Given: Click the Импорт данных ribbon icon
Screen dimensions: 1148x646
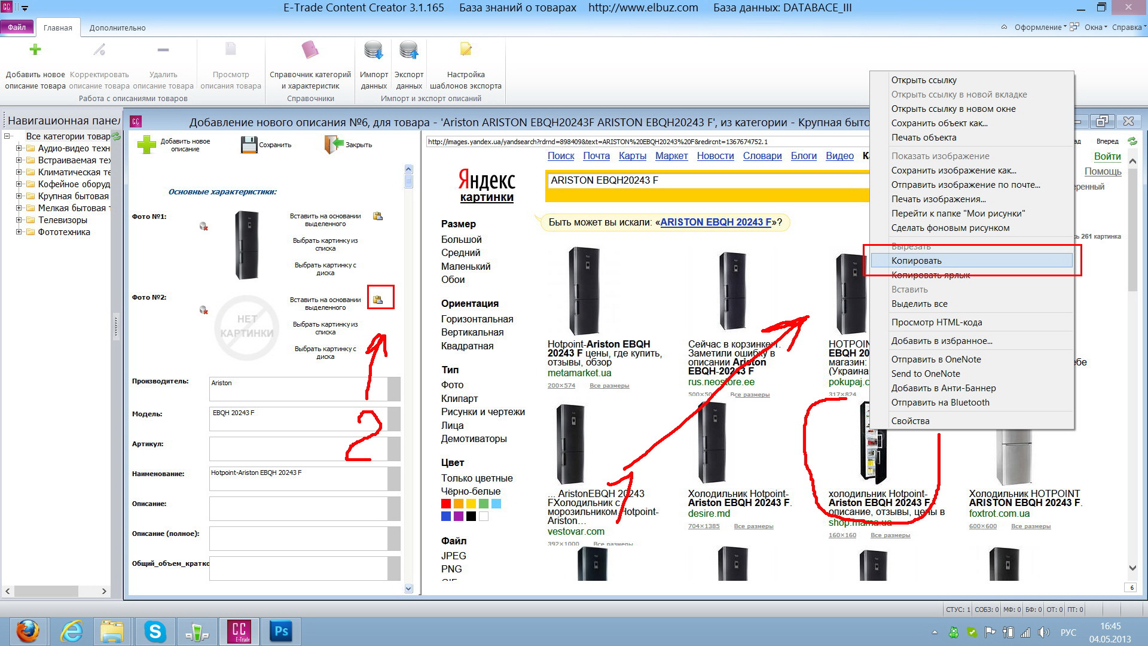Looking at the screenshot, I should pos(374,50).
